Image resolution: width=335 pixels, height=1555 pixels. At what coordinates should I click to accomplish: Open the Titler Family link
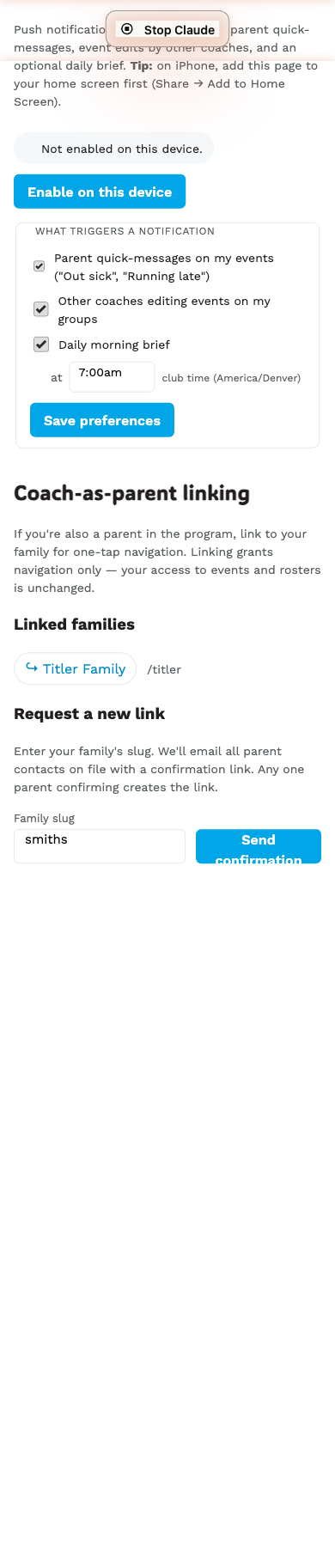pos(76,668)
